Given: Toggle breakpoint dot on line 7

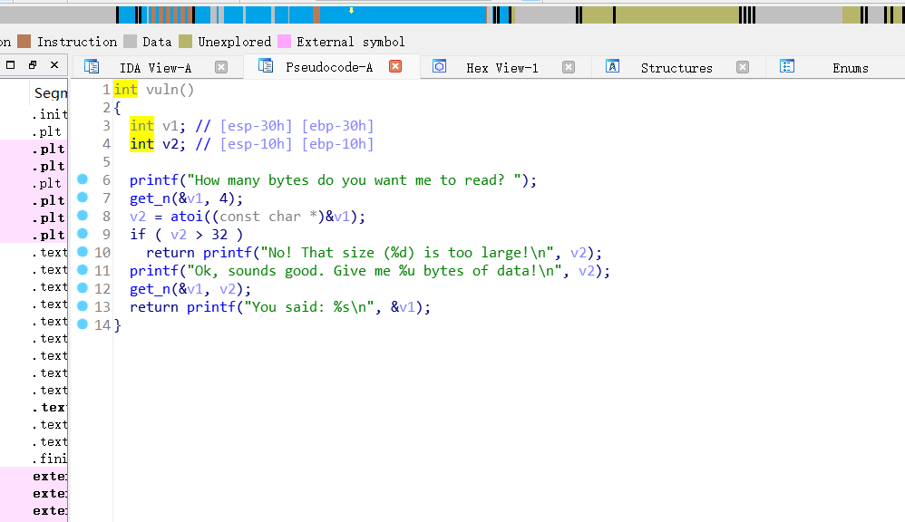Looking at the screenshot, I should (83, 198).
